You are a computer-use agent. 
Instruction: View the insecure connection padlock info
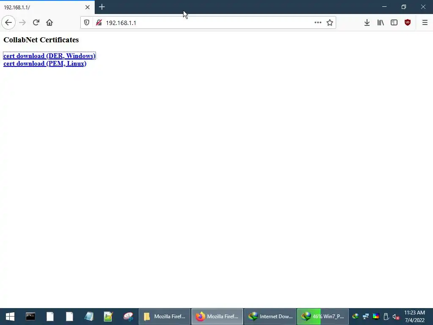[99, 23]
